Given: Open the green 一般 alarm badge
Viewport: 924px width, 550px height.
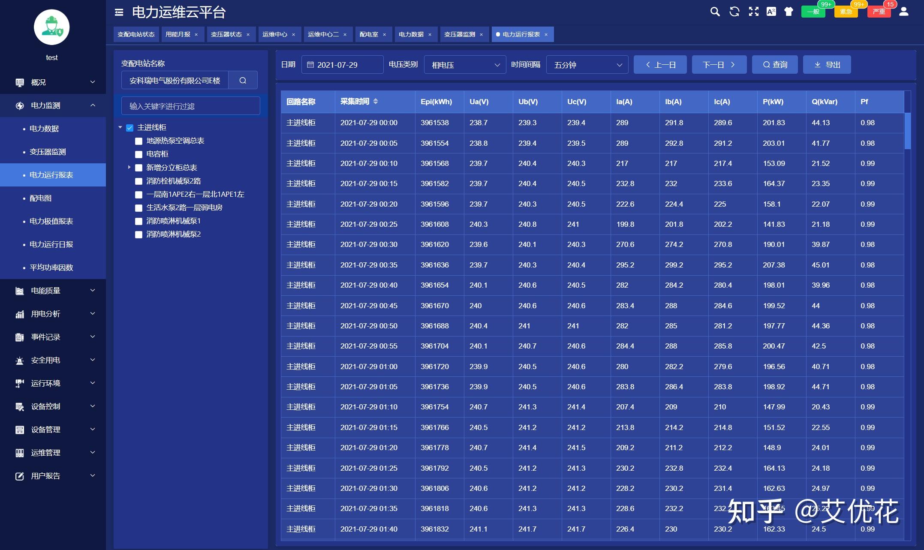Looking at the screenshot, I should point(813,12).
